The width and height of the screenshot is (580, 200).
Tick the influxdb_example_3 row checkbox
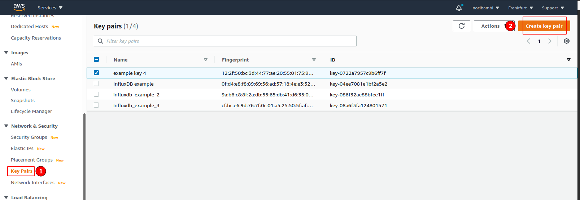tap(96, 105)
